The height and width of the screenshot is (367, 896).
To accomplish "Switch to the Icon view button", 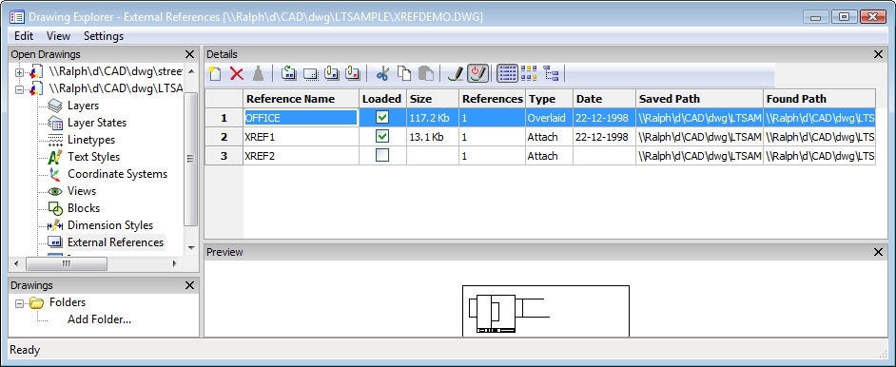I will pos(529,73).
